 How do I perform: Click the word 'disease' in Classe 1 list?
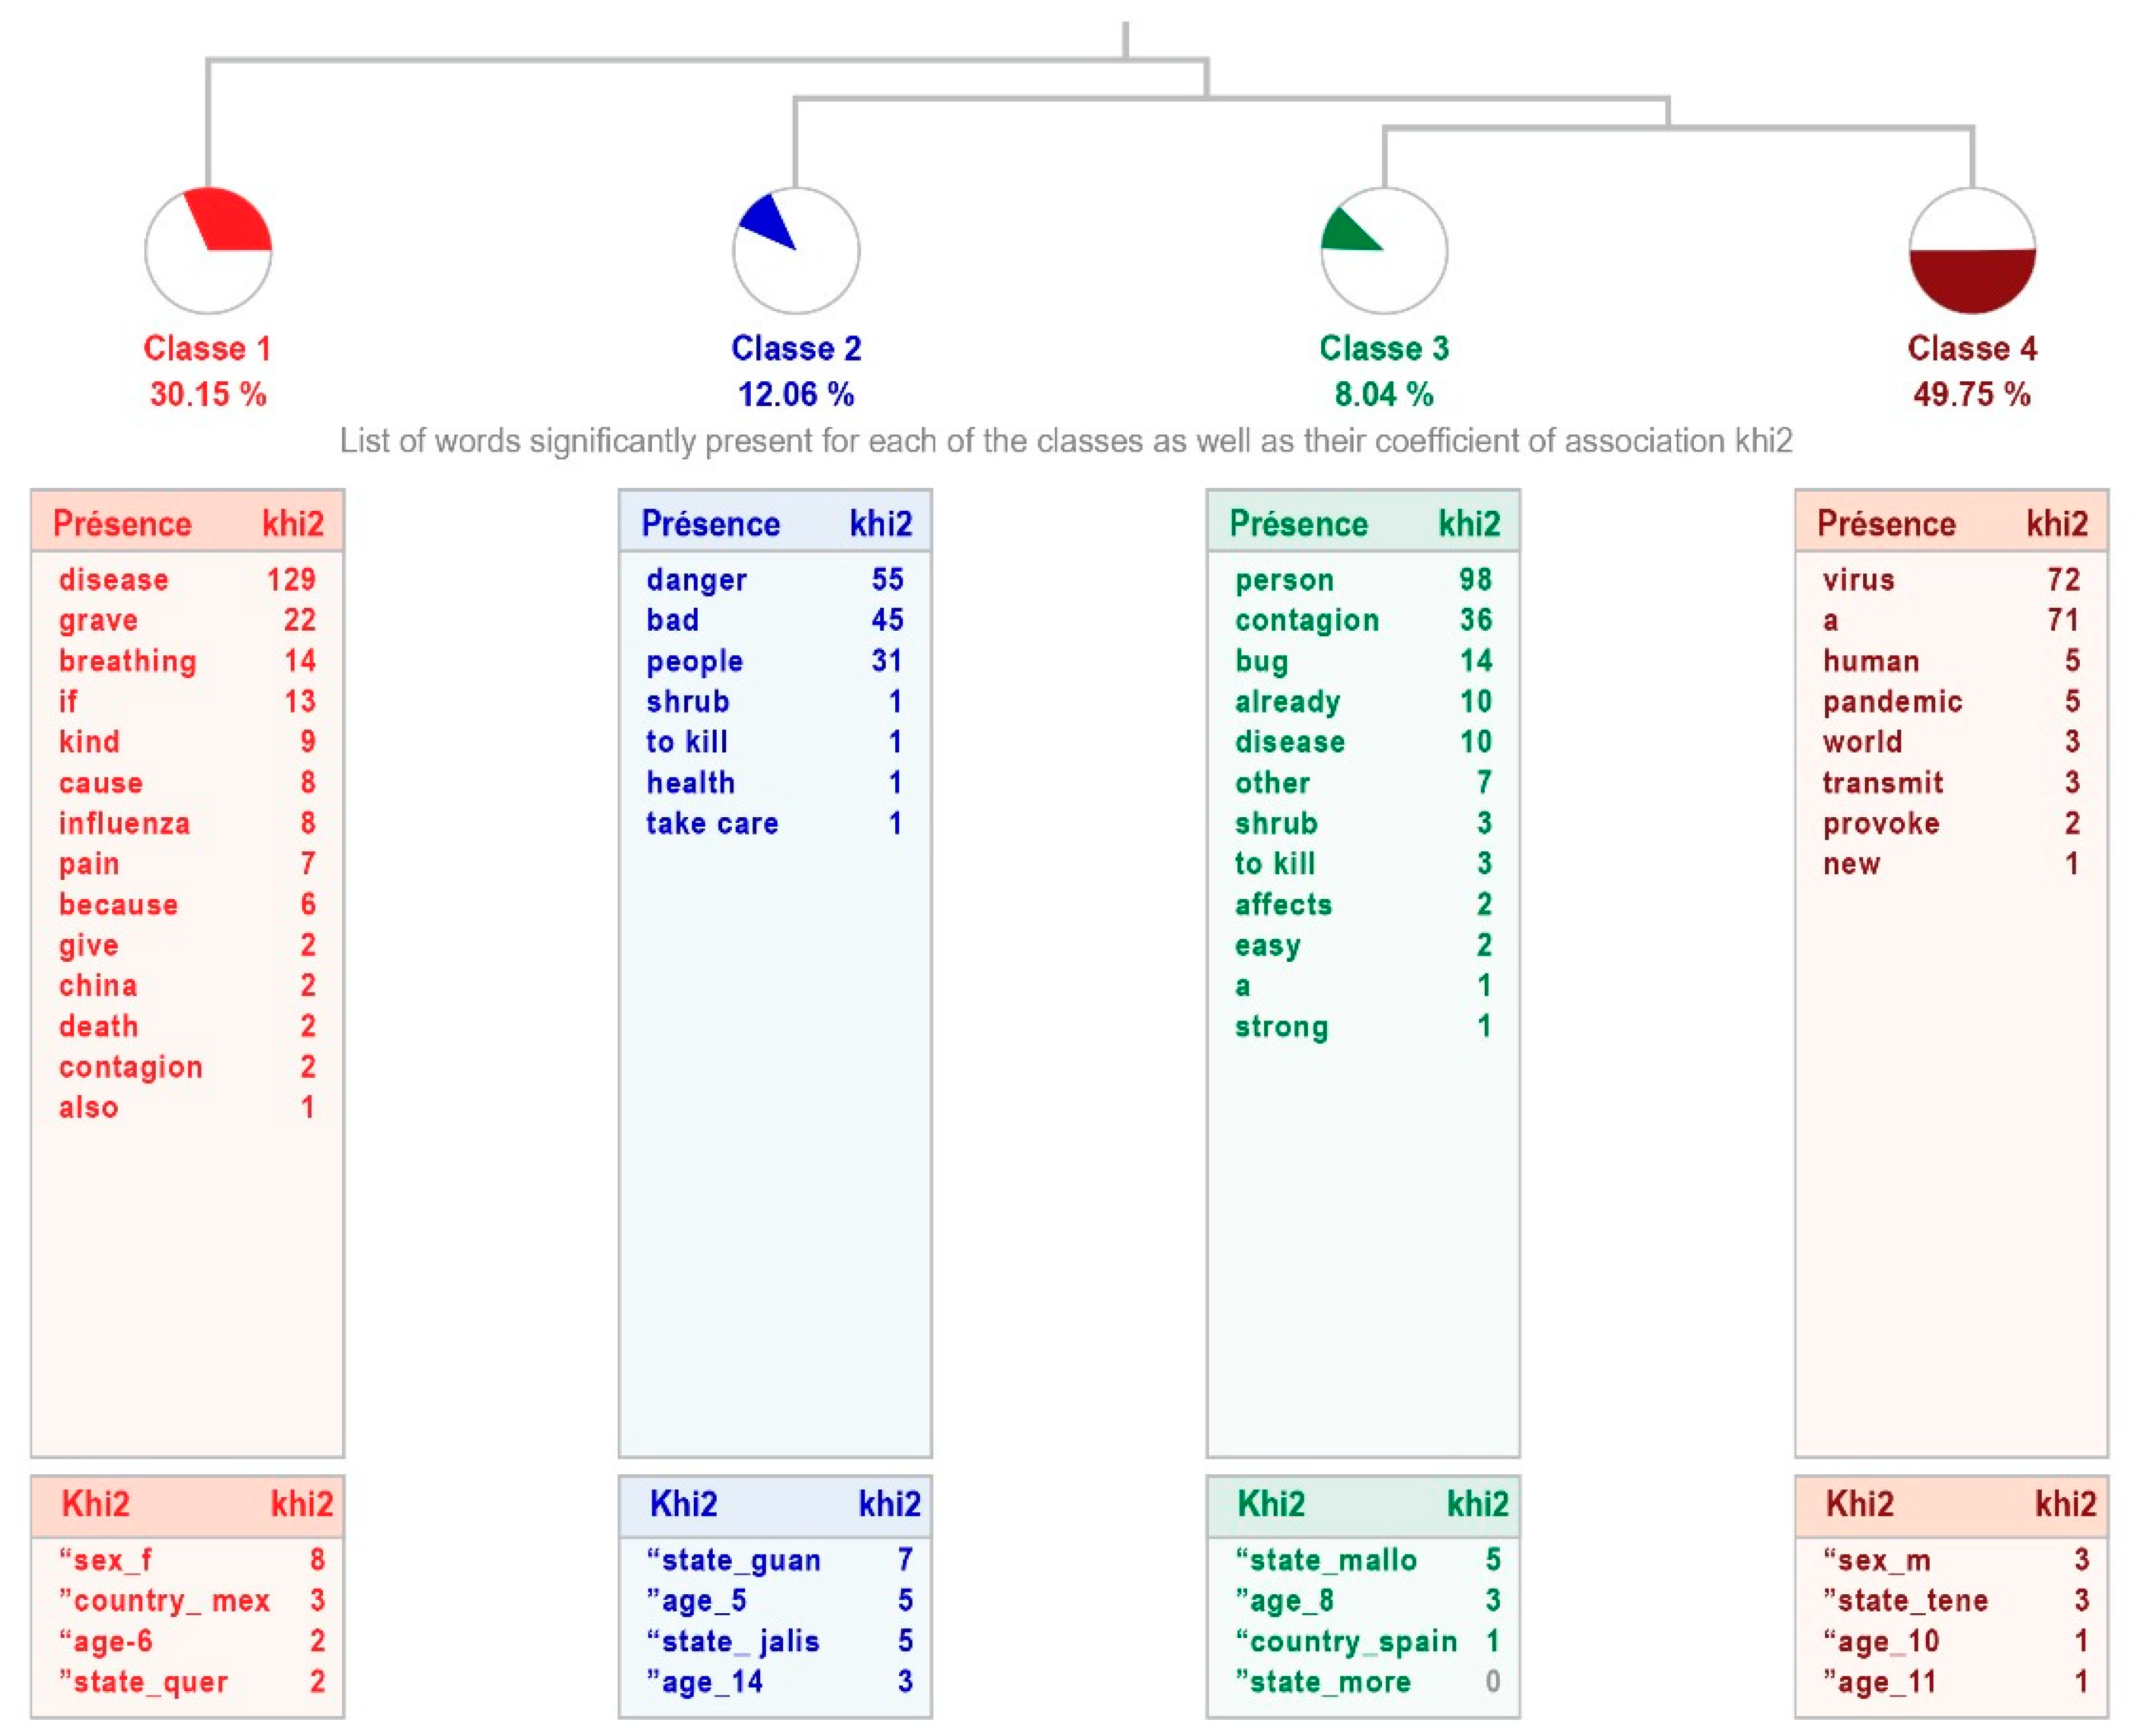[113, 580]
